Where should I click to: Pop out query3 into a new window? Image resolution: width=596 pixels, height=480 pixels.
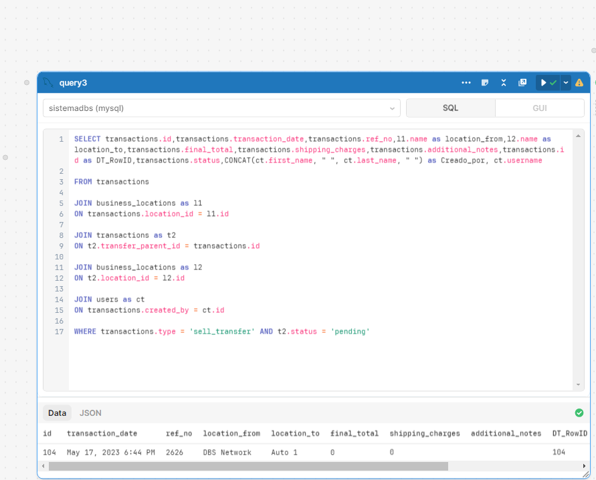522,82
